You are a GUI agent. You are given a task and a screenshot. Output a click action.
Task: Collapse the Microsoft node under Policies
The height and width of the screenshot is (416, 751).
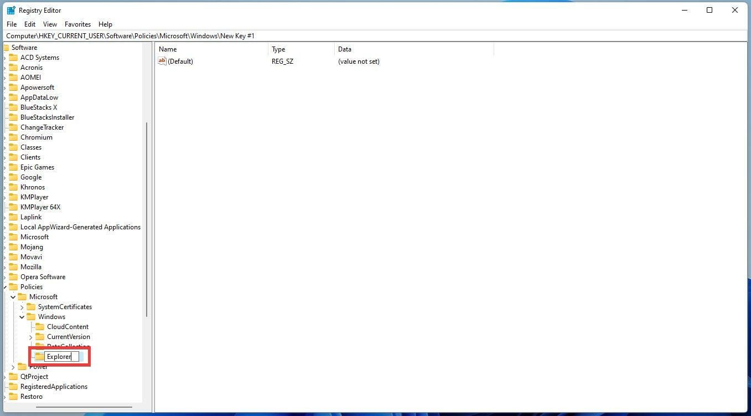tap(13, 296)
